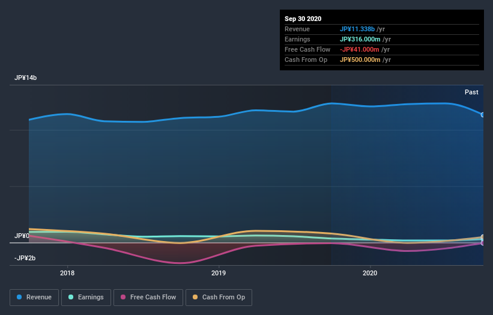This screenshot has height=315, width=493.
Task: Click the -JP¥2b y-axis label
Action: click(x=25, y=258)
